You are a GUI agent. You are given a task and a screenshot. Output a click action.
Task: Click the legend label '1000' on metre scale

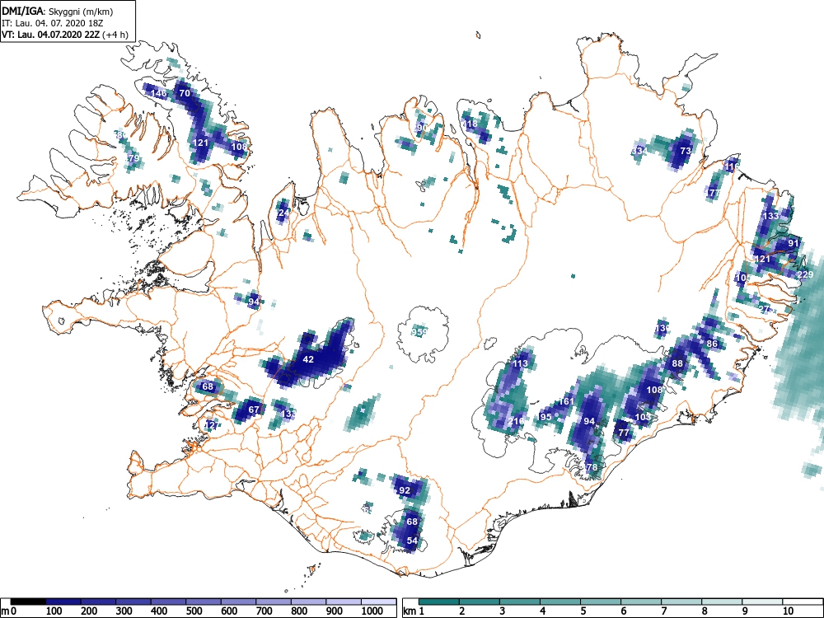coord(372,611)
